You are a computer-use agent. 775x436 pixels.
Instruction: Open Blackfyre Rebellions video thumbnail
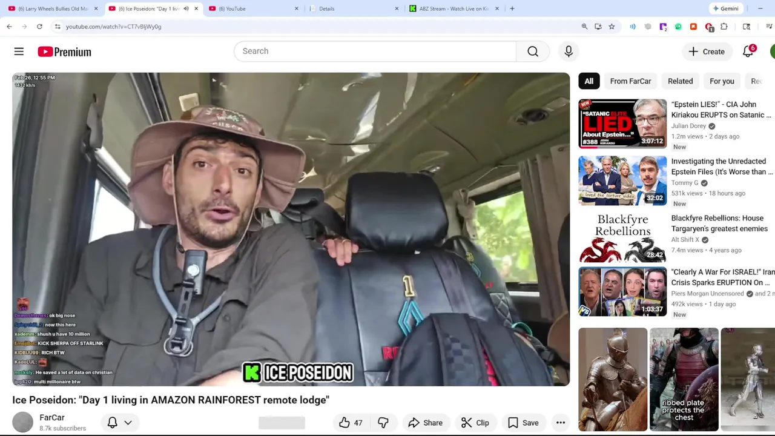point(622,237)
